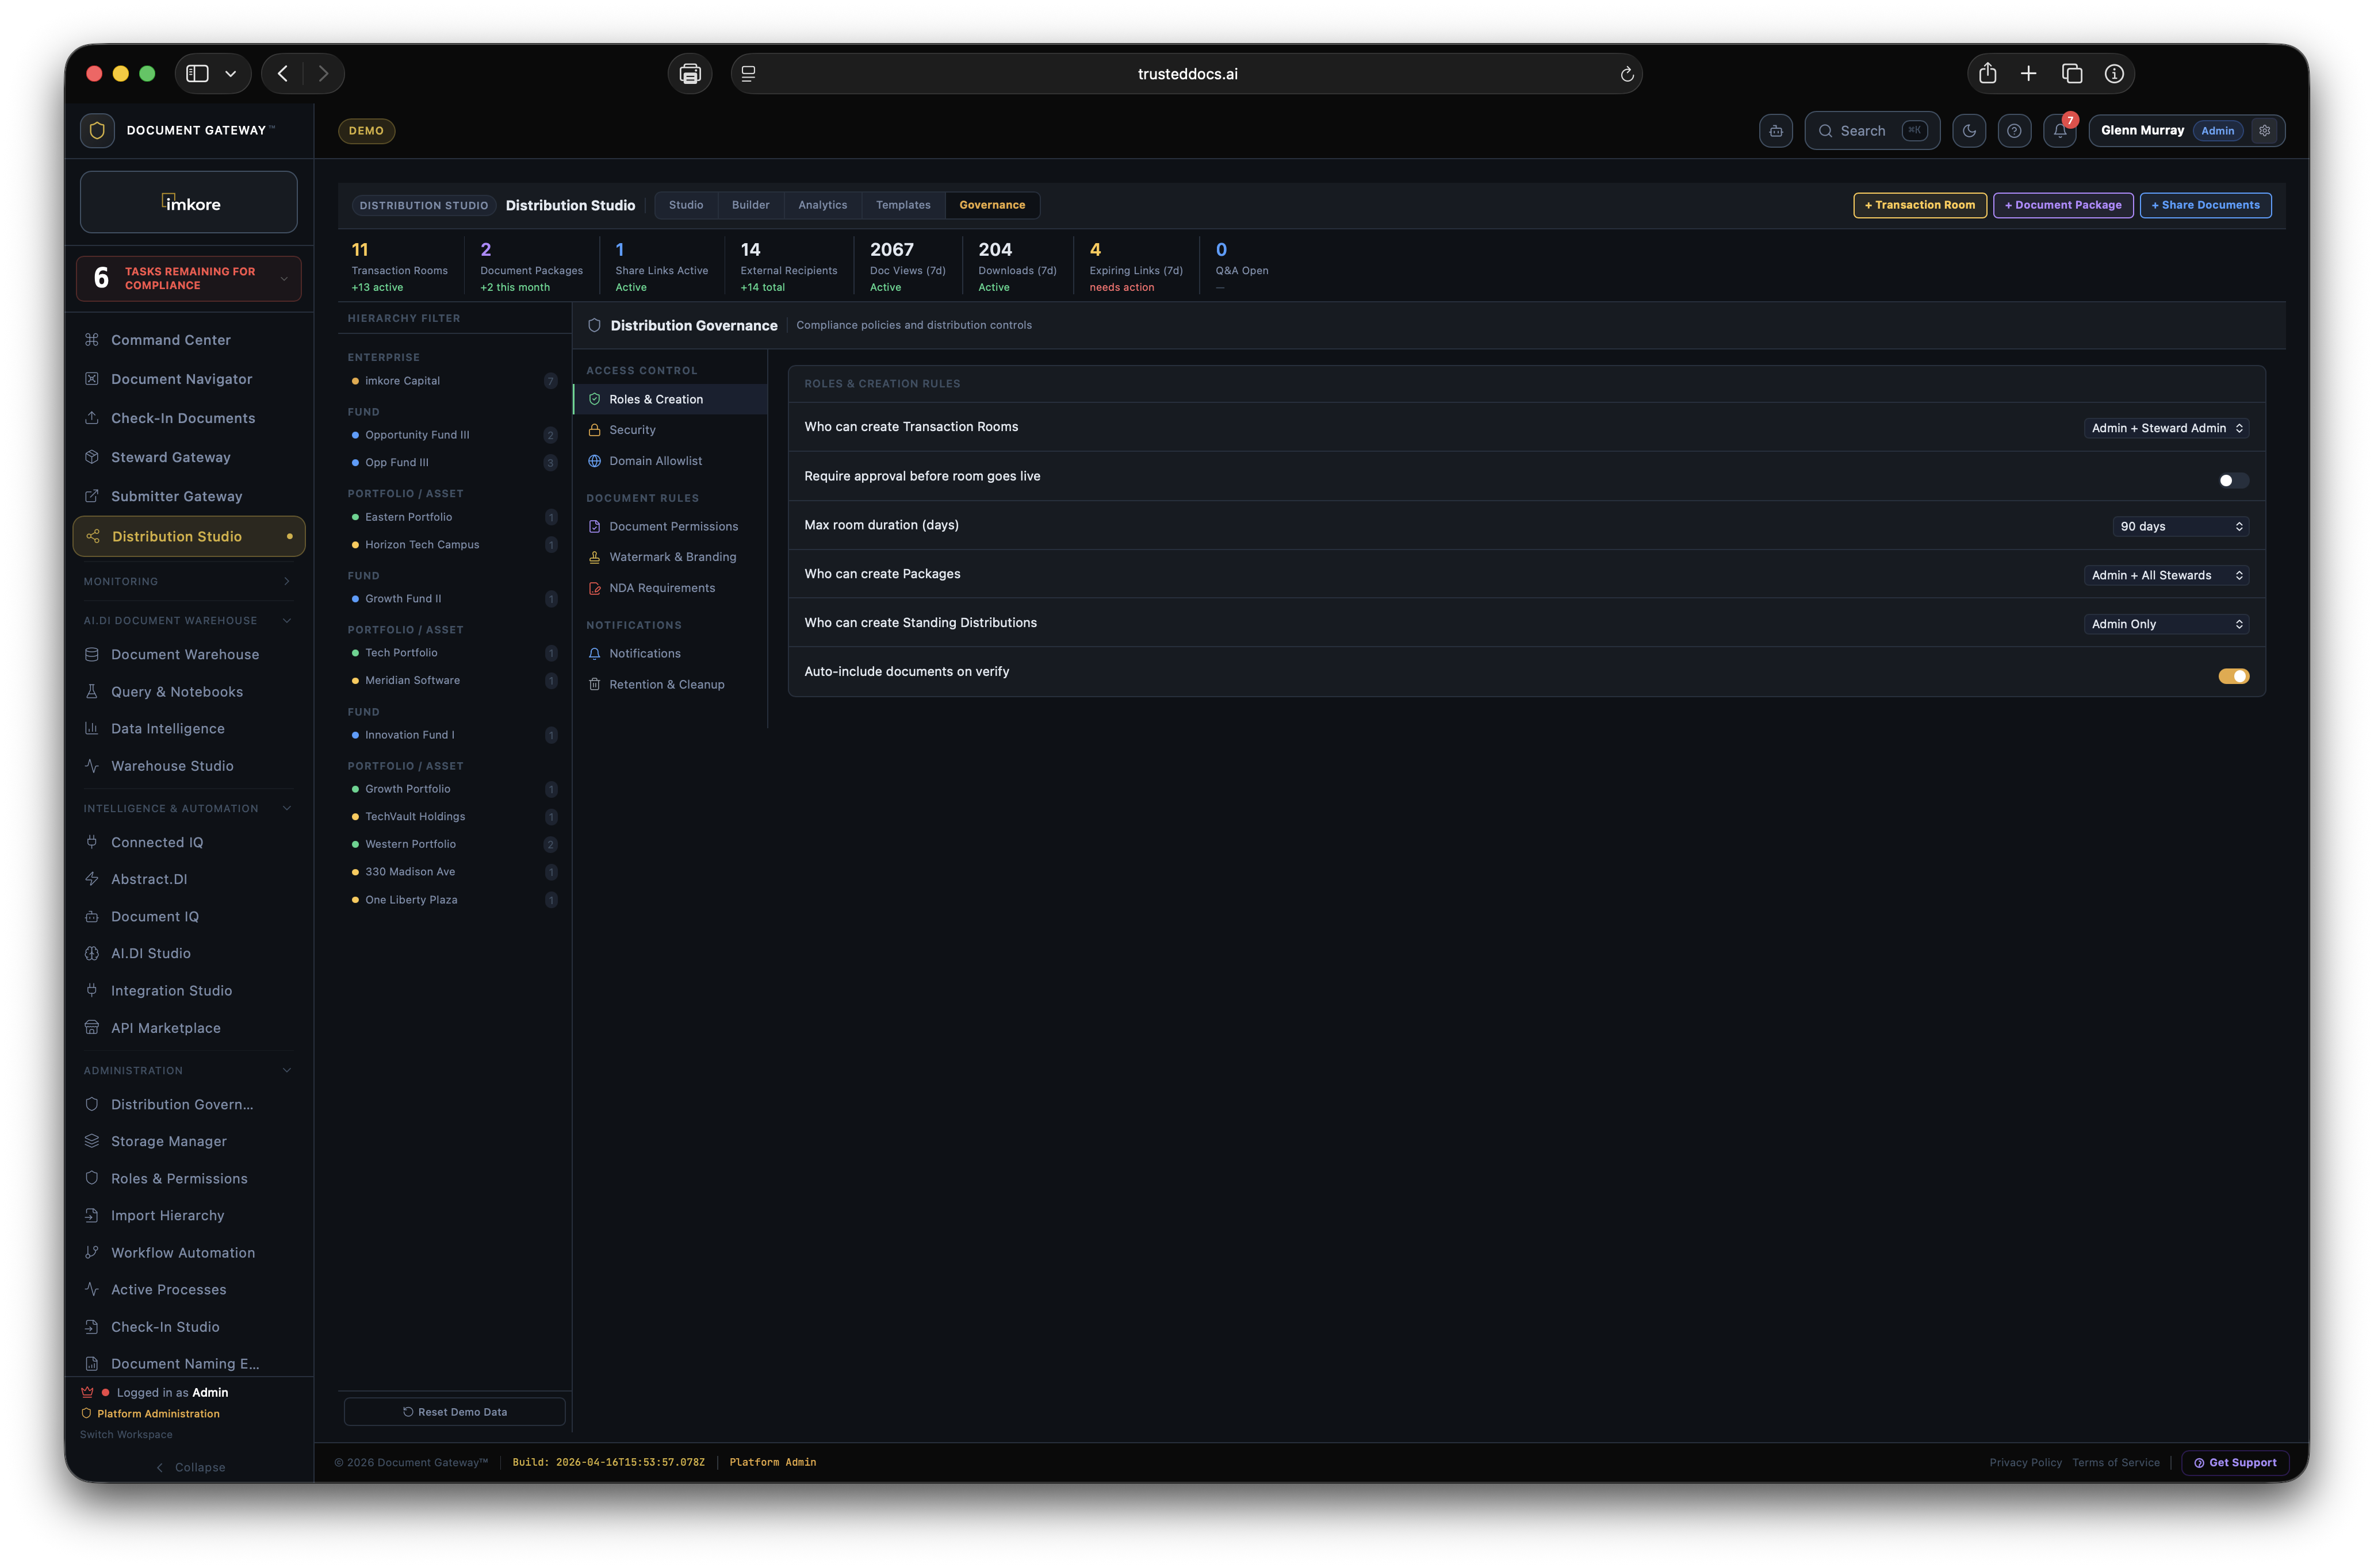Change Max room duration dropdown
This screenshot has height=1568, width=2374.
[x=2180, y=527]
